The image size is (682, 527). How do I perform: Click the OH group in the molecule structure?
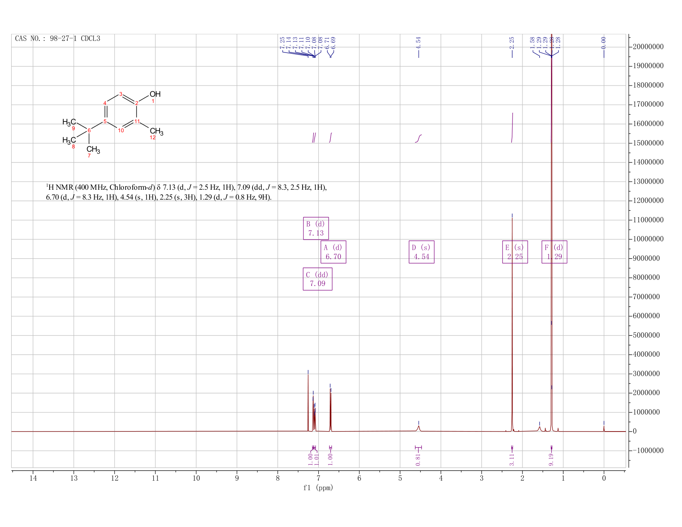coord(155,94)
